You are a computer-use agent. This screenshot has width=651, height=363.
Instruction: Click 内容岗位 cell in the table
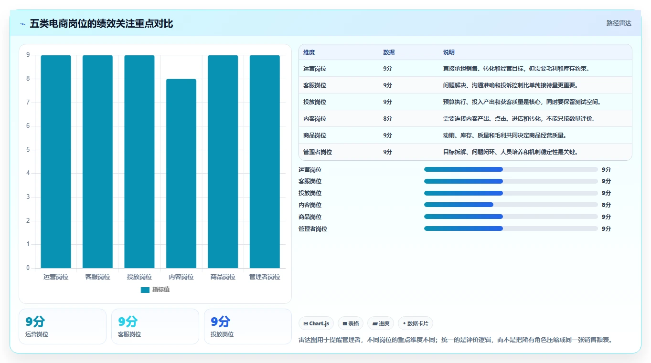pyautogui.click(x=315, y=119)
